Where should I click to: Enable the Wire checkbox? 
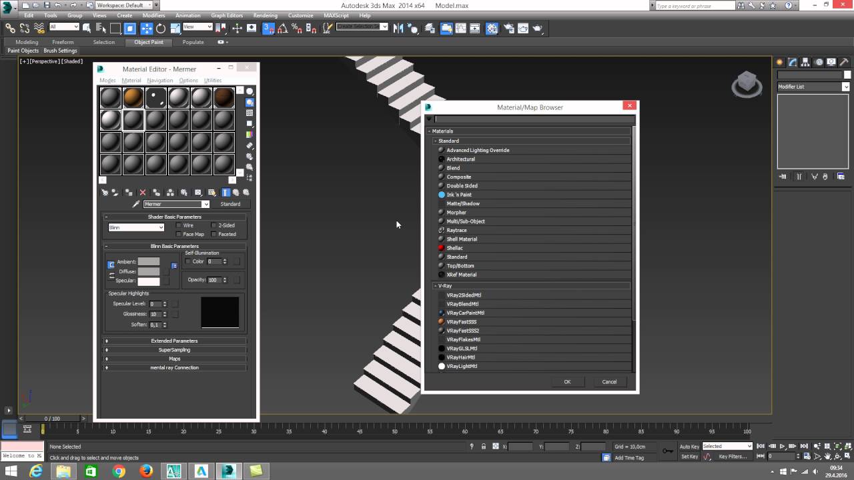(179, 225)
